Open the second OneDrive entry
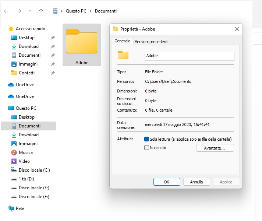Image resolution: width=262 pixels, height=221 pixels. pyautogui.click(x=25, y=97)
